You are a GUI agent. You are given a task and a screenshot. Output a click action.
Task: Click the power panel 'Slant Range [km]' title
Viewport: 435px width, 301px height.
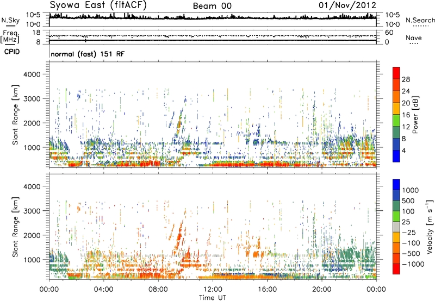15,115
